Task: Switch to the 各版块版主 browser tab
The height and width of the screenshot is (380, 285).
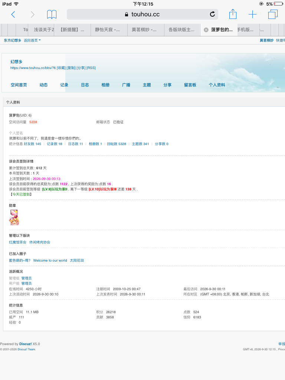Action: [182, 30]
